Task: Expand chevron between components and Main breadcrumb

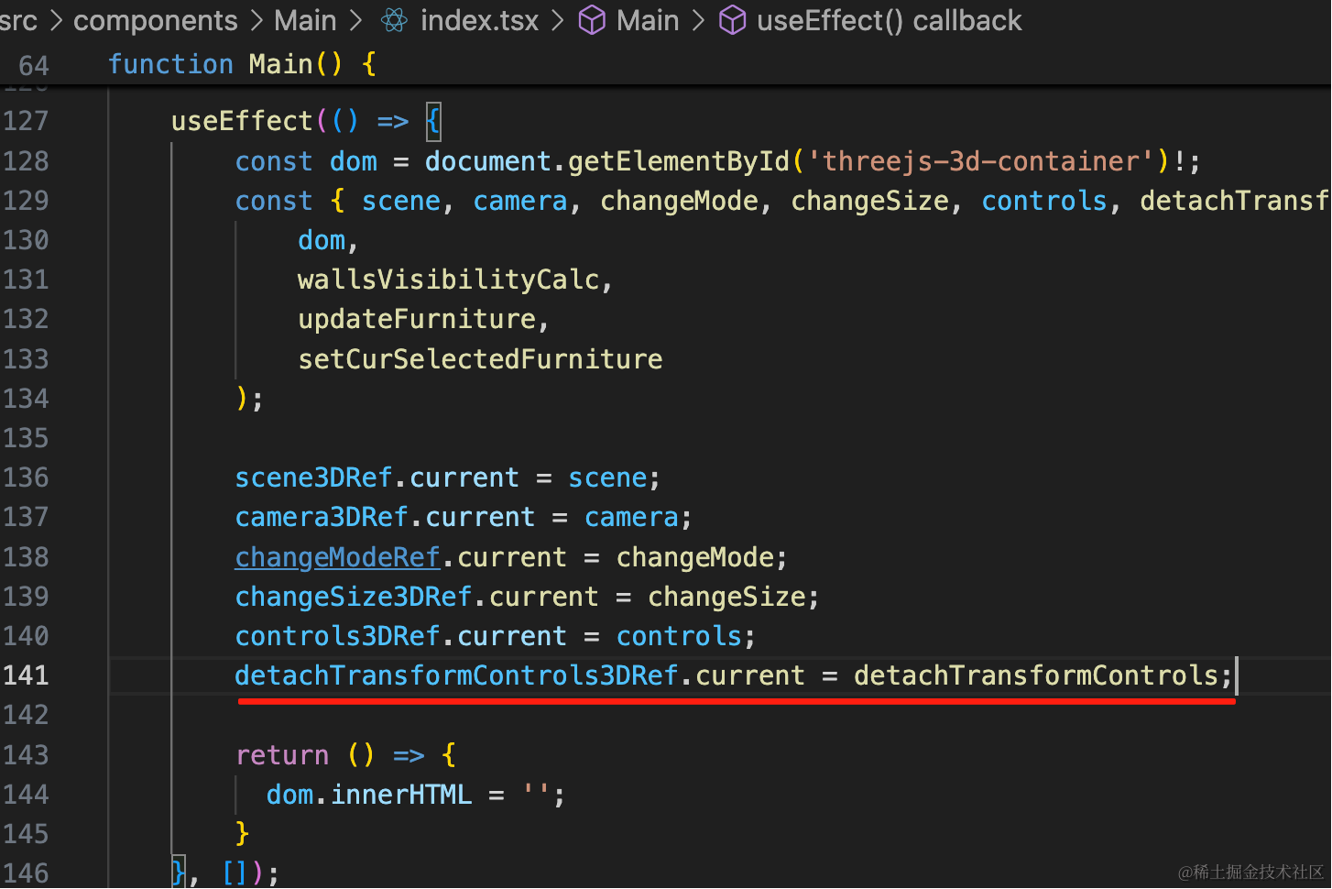Action: (256, 20)
